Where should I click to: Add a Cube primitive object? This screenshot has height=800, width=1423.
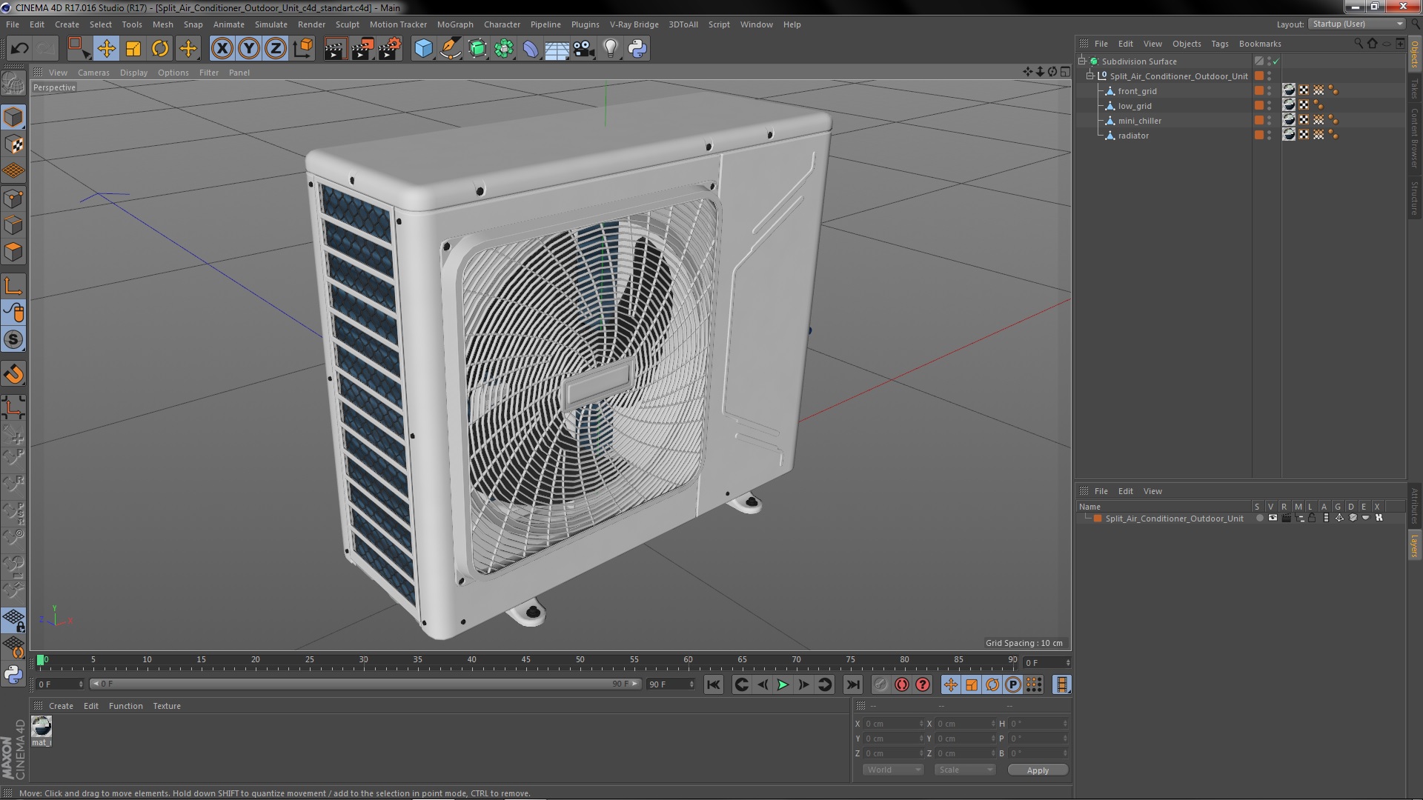click(423, 49)
